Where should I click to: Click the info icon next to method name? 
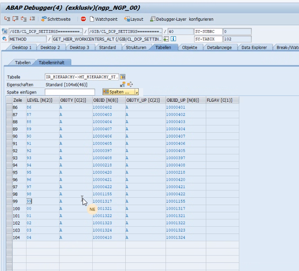tap(173, 39)
